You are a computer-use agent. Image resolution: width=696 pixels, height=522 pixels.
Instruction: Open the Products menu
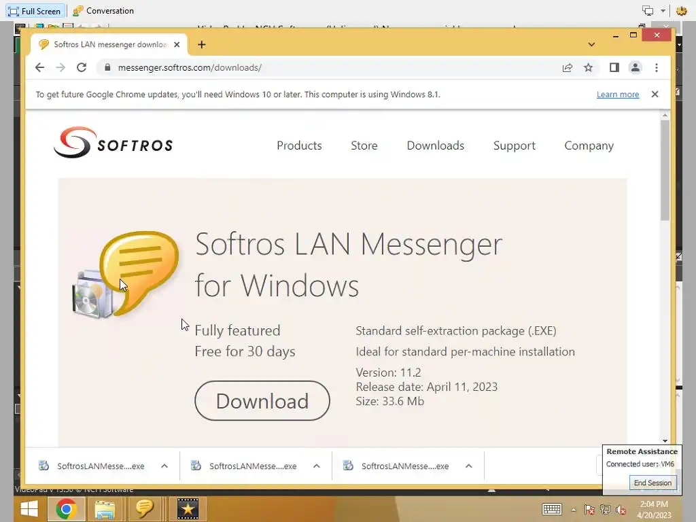tap(299, 145)
